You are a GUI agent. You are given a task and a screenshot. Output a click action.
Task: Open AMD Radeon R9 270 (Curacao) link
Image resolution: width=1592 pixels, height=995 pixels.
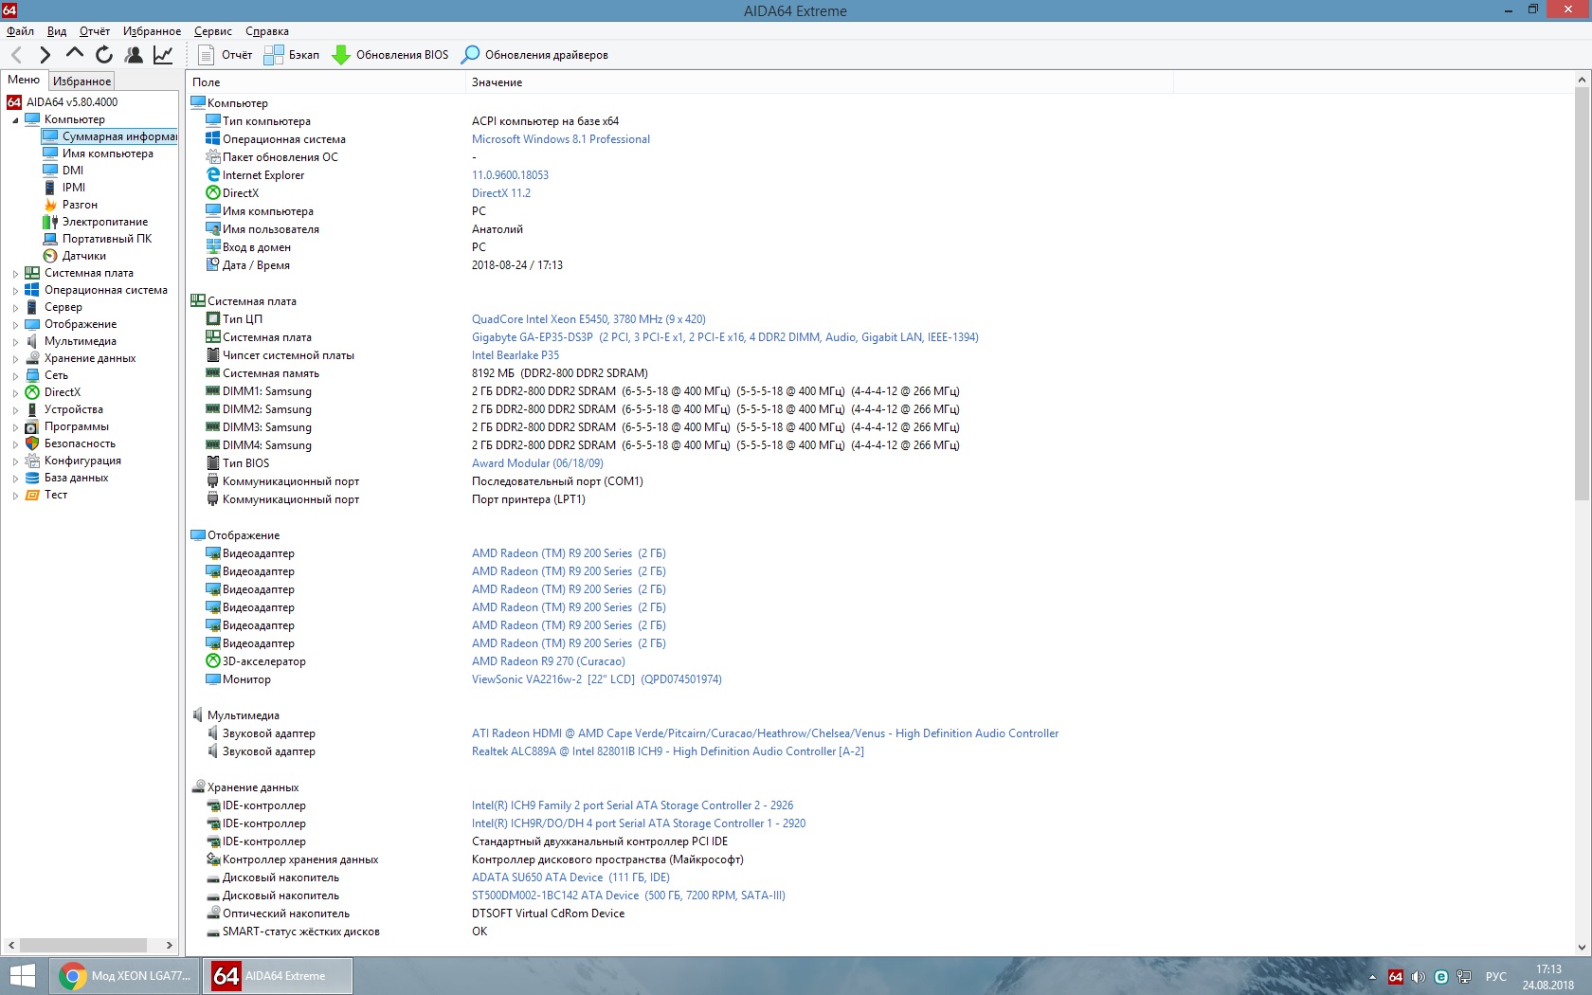pyautogui.click(x=549, y=661)
